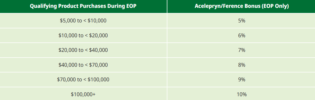The height and width of the screenshot is (100, 315).
Task: Click the 6% bonus value
Action: [x=241, y=35]
